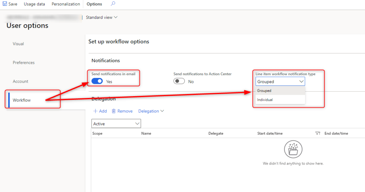Image resolution: width=365 pixels, height=192 pixels.
Task: Click the Usage data button
Action: (x=34, y=4)
